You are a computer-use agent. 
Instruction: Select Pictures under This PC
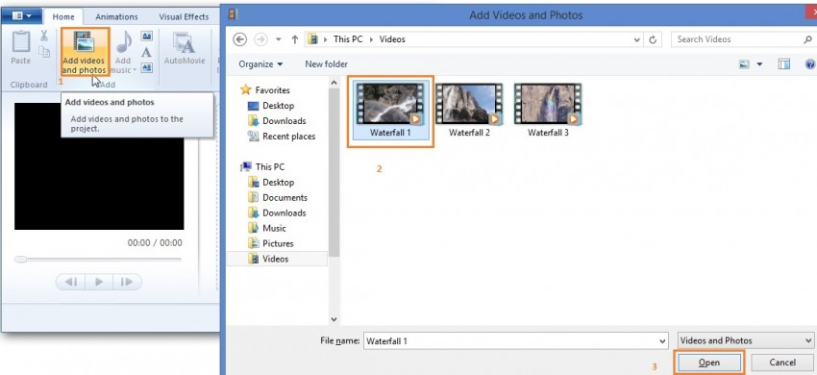(271, 243)
